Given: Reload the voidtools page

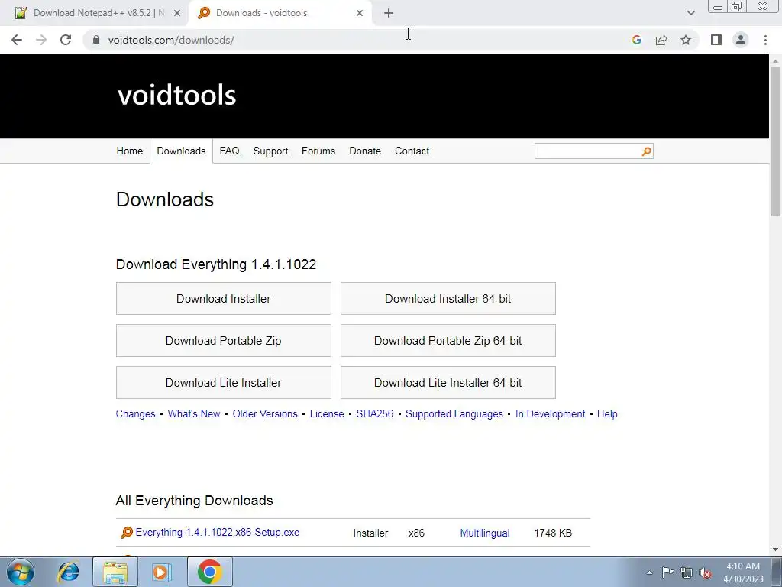Looking at the screenshot, I should point(66,40).
